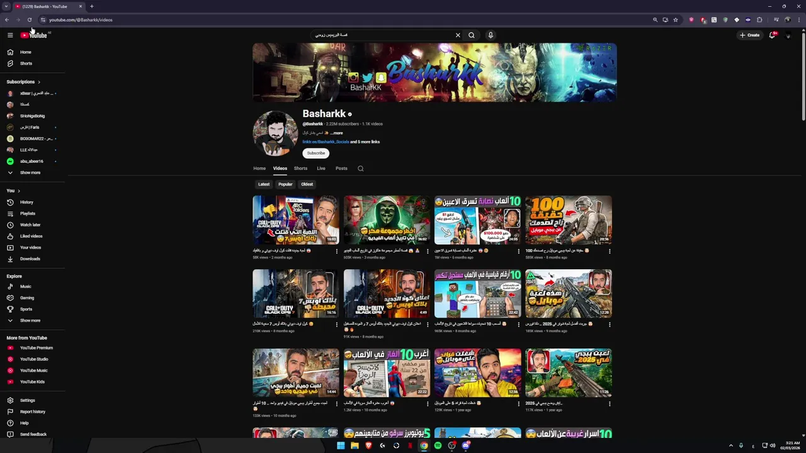
Task: Click the Create button
Action: (749, 35)
